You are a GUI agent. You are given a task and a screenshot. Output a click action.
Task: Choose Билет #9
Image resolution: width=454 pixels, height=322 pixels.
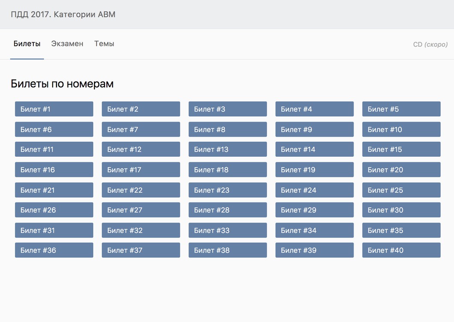314,129
